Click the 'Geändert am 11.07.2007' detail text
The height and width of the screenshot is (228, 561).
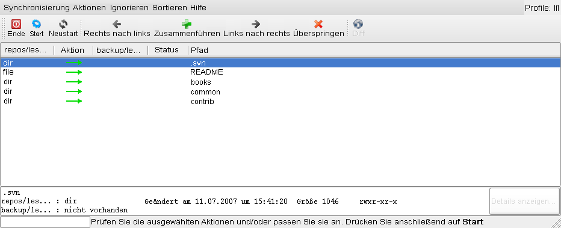click(x=191, y=202)
